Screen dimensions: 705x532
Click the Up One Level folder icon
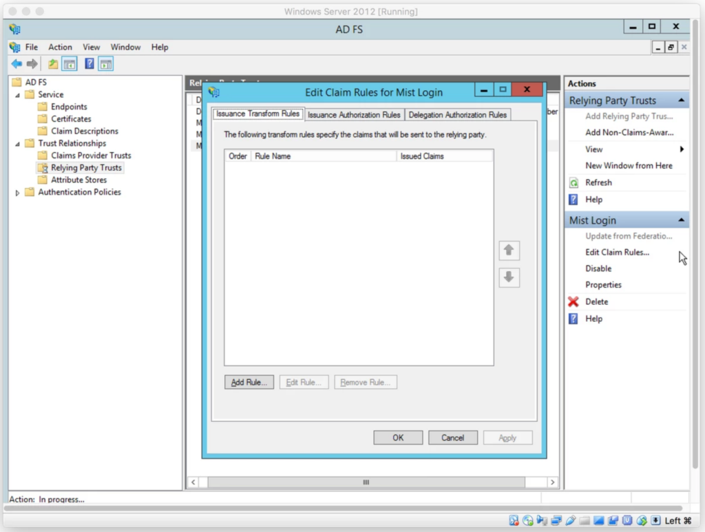coord(53,64)
